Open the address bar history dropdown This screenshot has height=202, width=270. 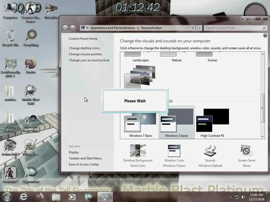(193, 28)
